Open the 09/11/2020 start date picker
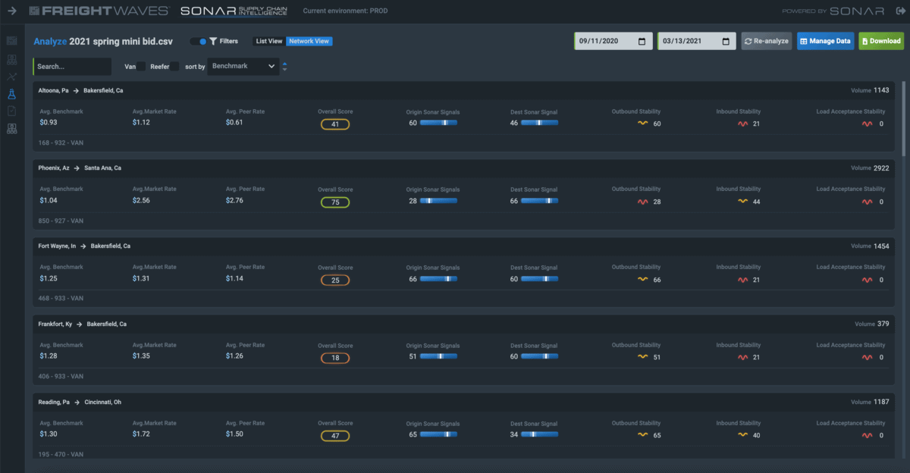Image resolution: width=910 pixels, height=473 pixels. 613,41
